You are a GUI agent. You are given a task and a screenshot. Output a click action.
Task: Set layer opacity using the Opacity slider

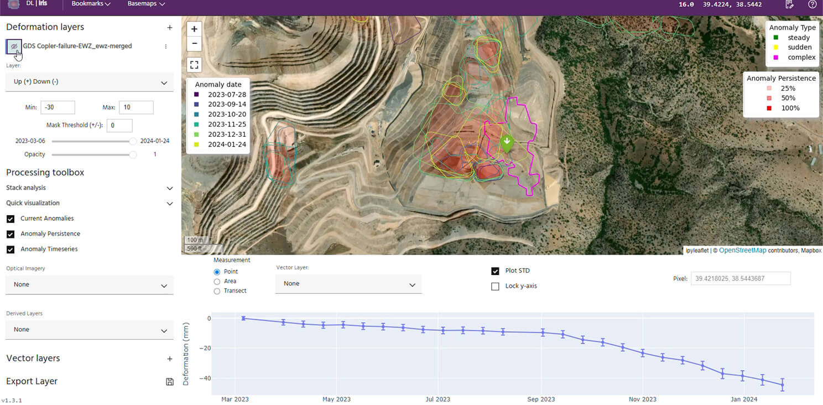click(94, 155)
